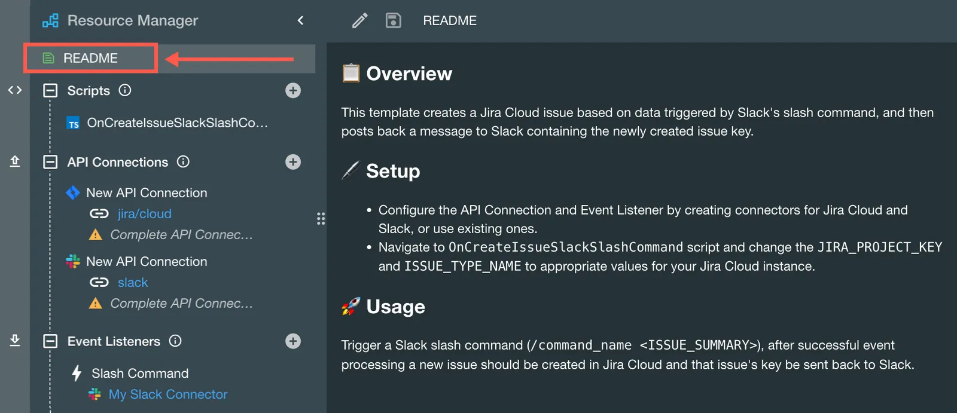Collapse the Scripts section

[50, 90]
